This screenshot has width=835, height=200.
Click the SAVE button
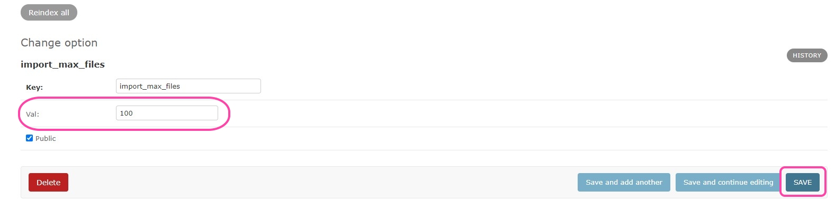pyautogui.click(x=802, y=183)
